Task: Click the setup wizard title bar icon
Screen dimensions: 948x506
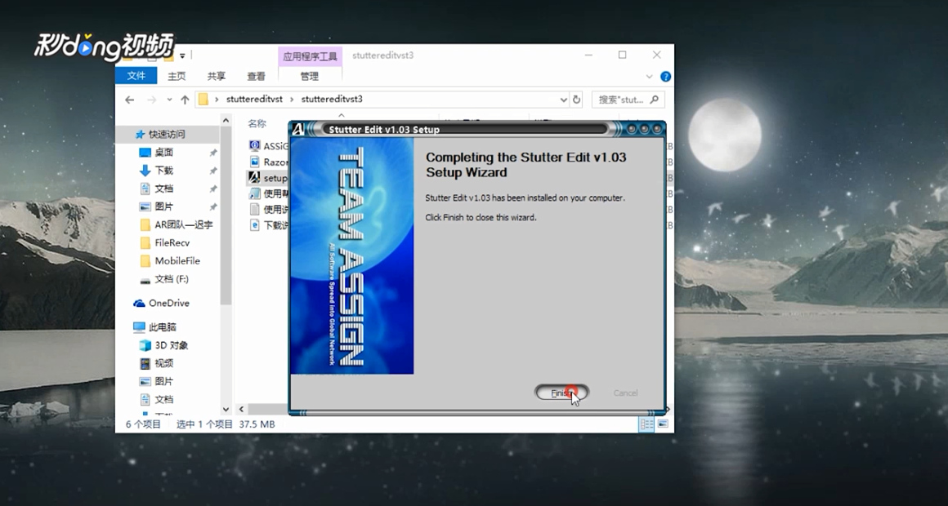Action: [x=298, y=129]
